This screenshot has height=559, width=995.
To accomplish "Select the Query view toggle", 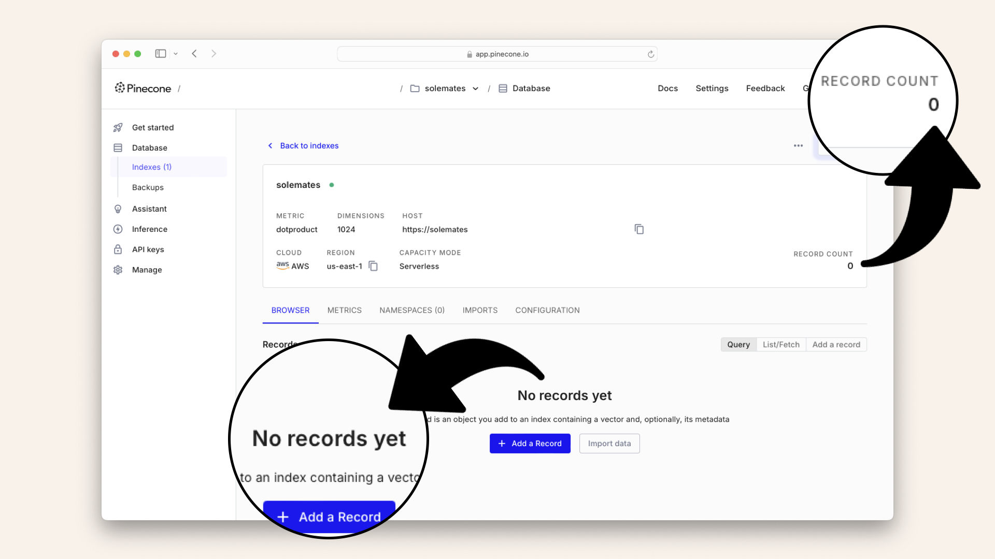I will click(738, 344).
